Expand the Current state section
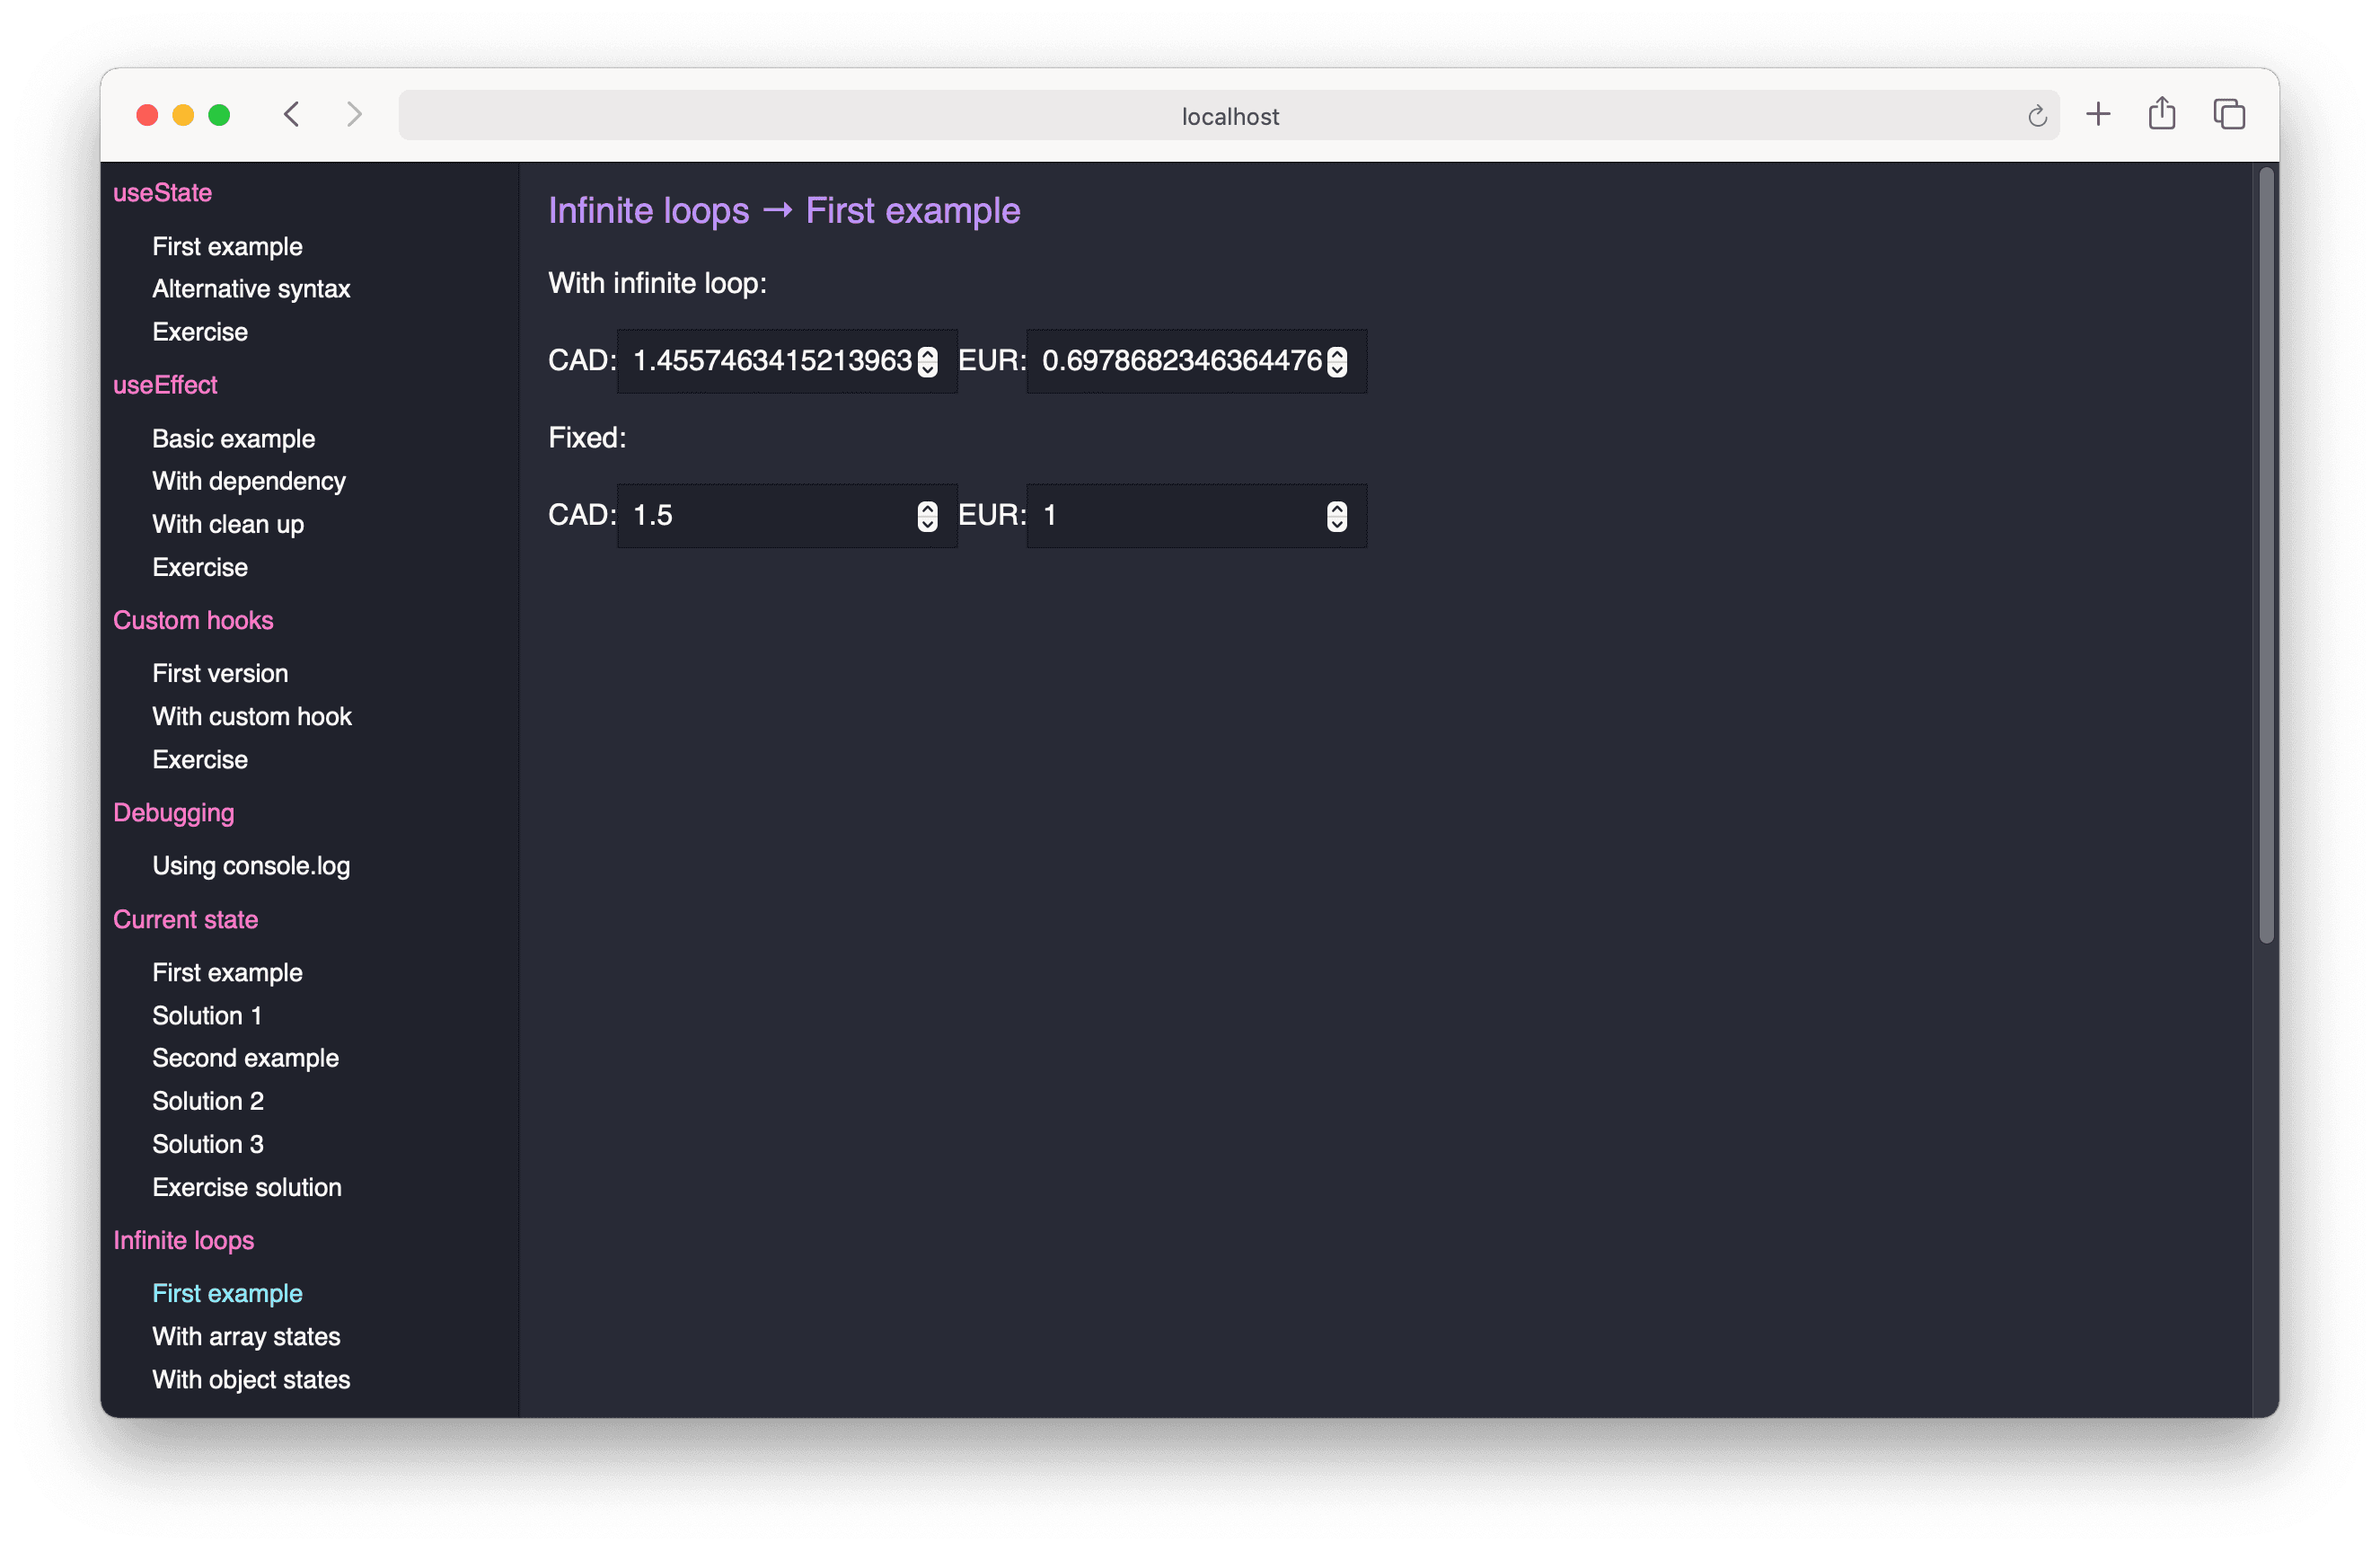 click(x=184, y=919)
